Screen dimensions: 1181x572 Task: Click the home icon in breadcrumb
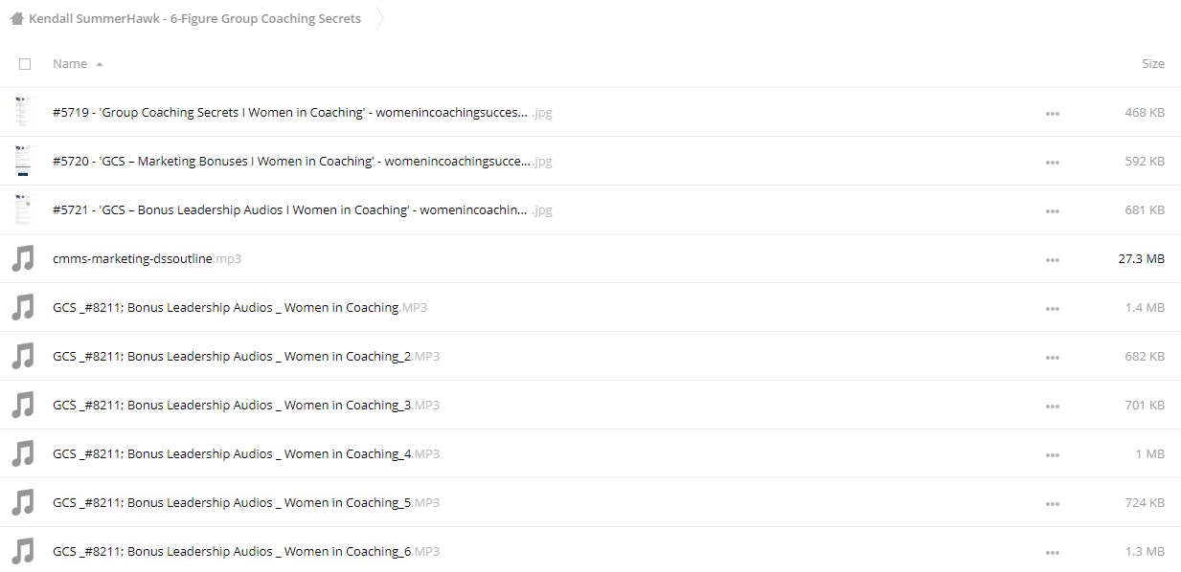(16, 18)
